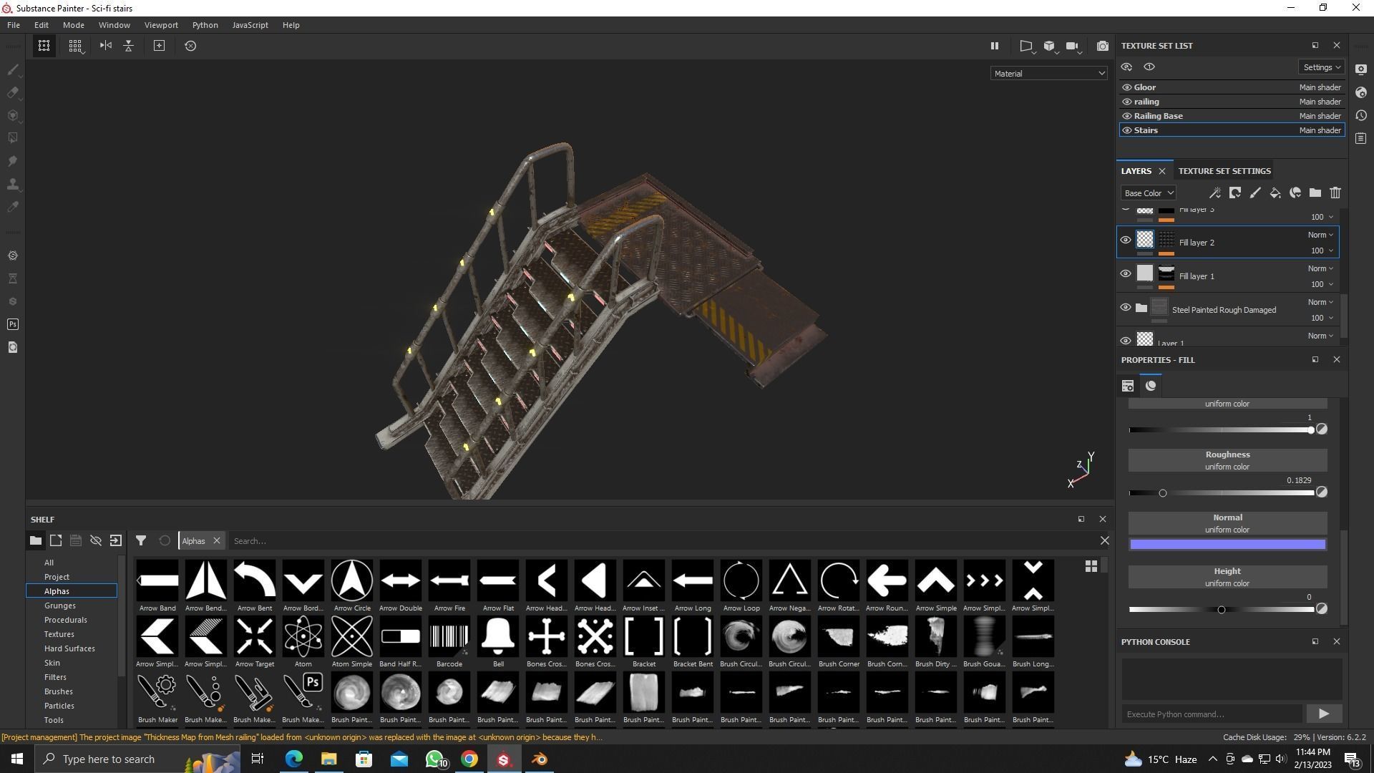This screenshot has width=1374, height=773.
Task: Add a new folder in Layers
Action: (1315, 193)
